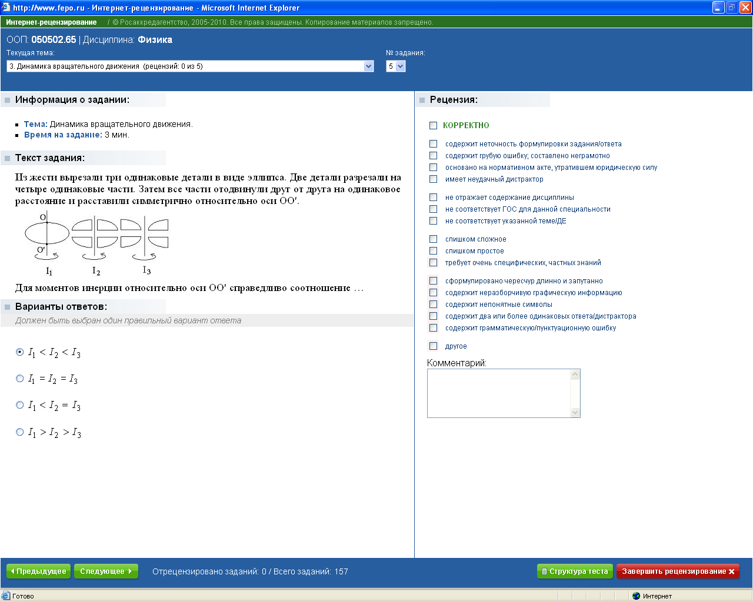Viewport: 753px width, 602px height.
Task: Click 'Информация о задании:' heading
Action: pos(72,100)
